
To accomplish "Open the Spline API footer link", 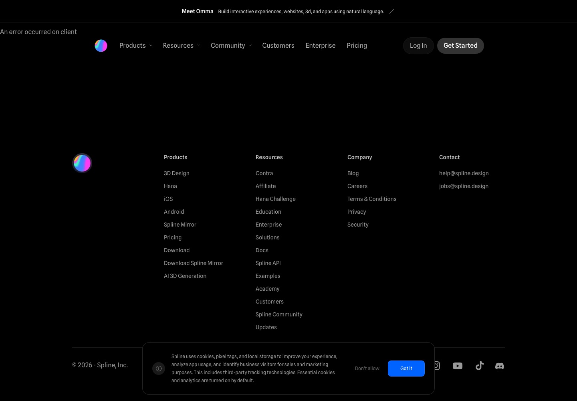I will coord(268,263).
